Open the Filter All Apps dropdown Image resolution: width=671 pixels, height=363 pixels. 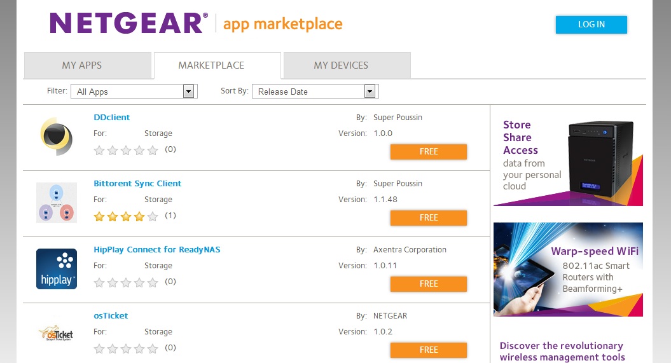(134, 92)
